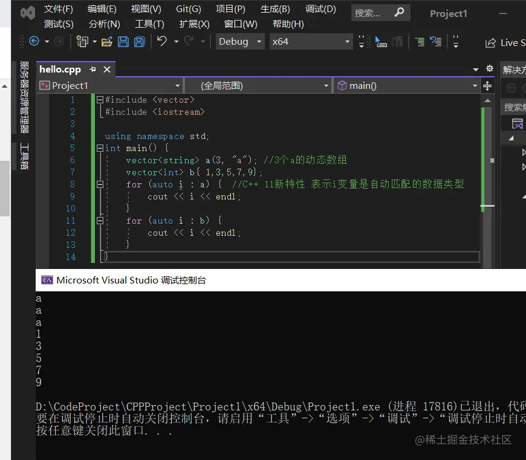The image size is (526, 460).
Task: Open the 测试(S) menu
Action: 59,24
